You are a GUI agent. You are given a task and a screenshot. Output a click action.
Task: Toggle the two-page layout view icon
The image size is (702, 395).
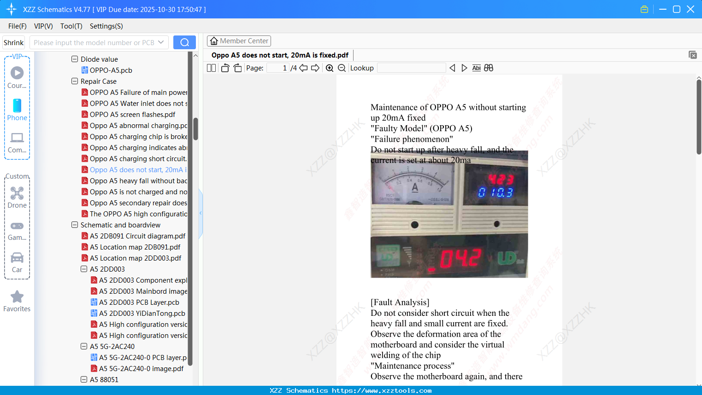[212, 68]
